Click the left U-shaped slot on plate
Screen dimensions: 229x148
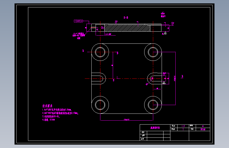pyautogui.click(x=99, y=78)
